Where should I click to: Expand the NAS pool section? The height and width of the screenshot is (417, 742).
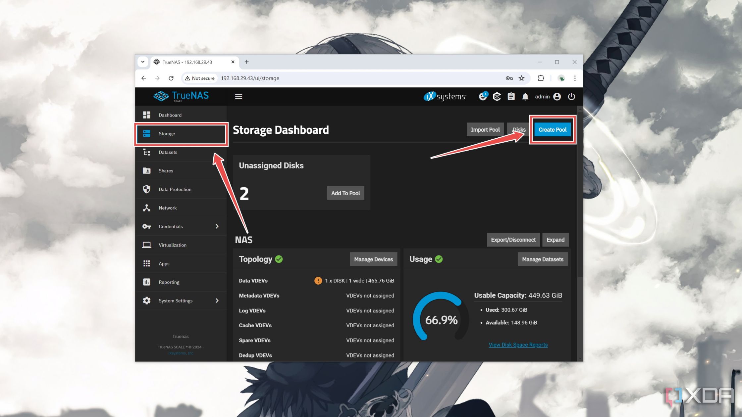tap(555, 239)
